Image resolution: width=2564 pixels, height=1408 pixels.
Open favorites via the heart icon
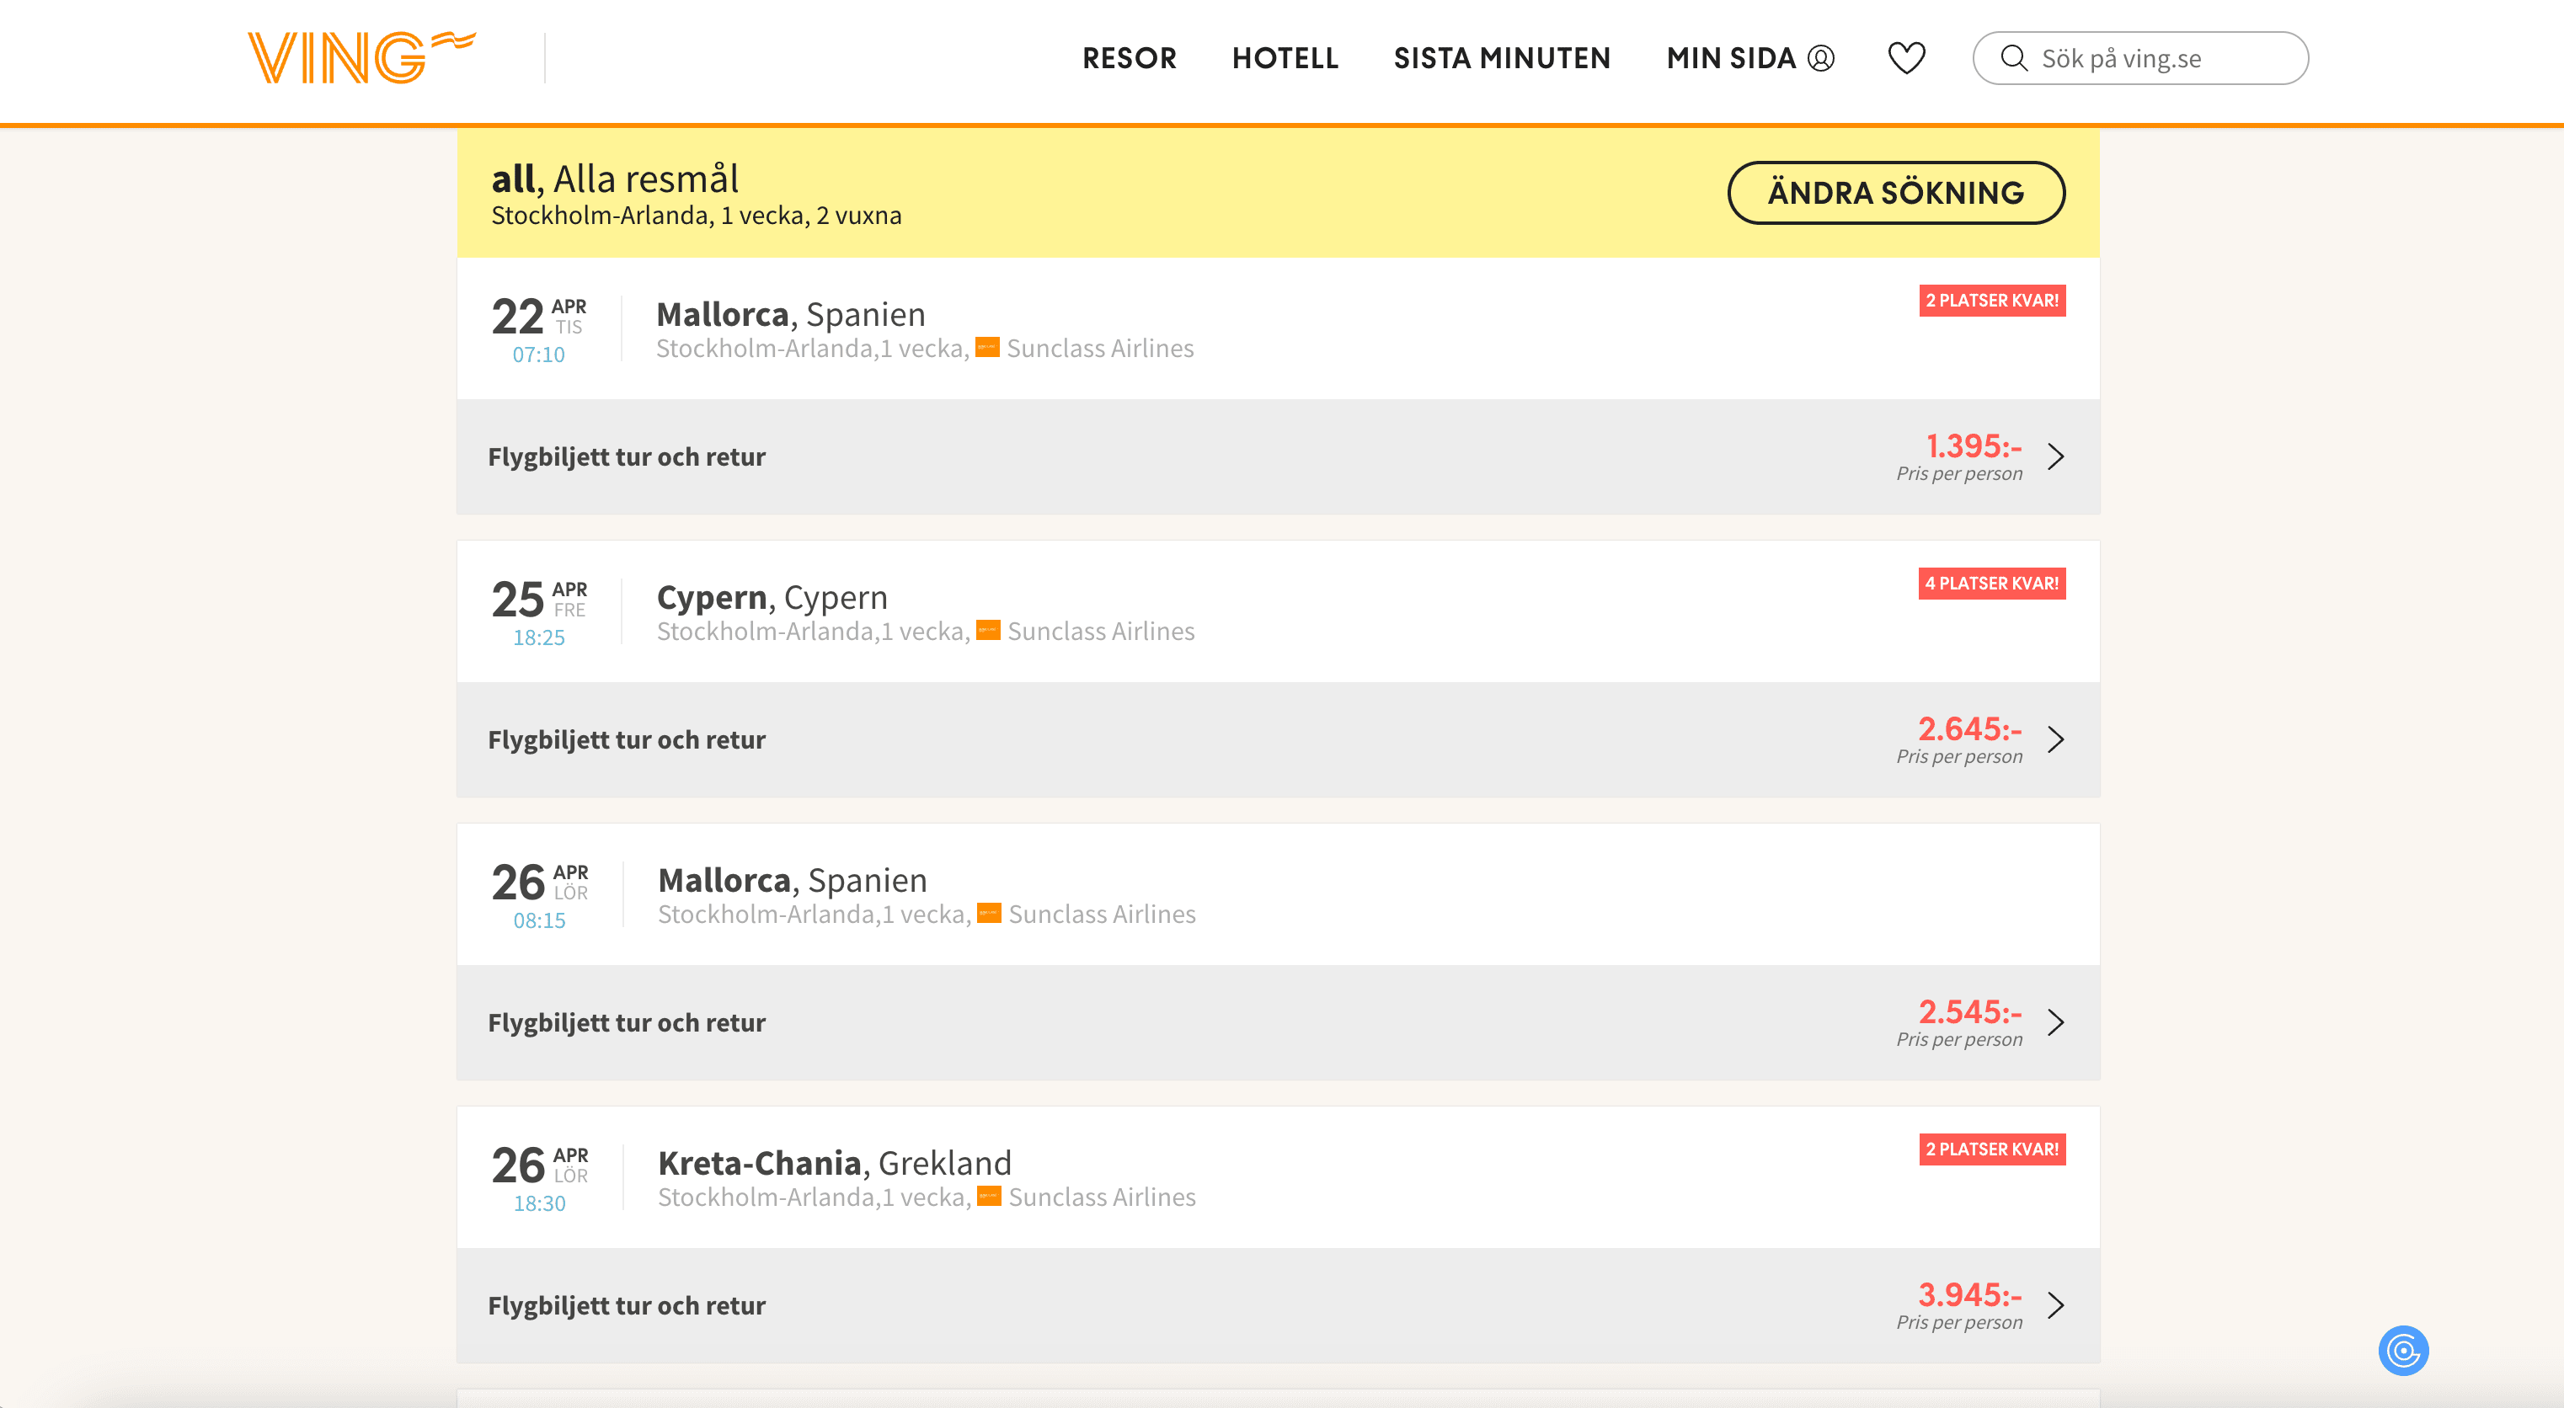pos(1906,58)
